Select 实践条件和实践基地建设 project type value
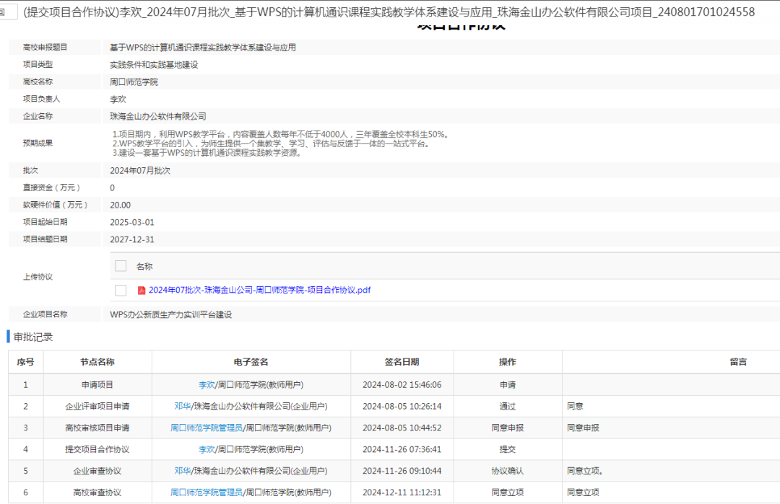 pos(155,65)
